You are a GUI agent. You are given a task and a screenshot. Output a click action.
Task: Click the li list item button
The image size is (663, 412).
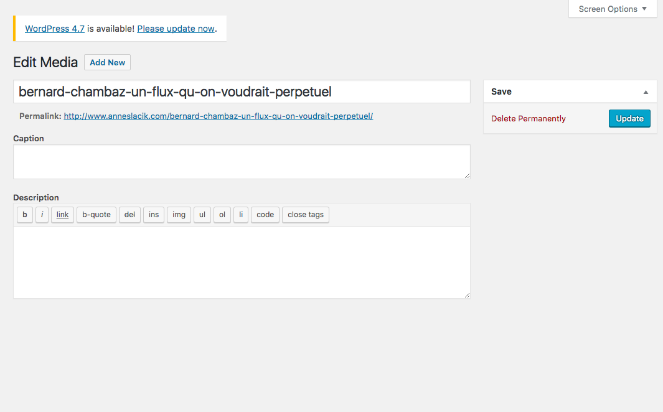click(241, 215)
